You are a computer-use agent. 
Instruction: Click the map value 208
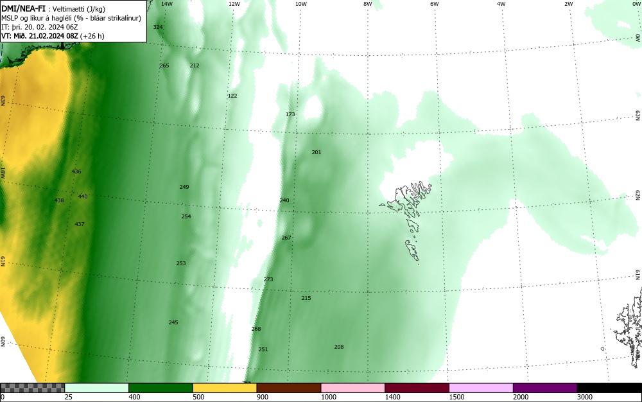[x=339, y=347]
